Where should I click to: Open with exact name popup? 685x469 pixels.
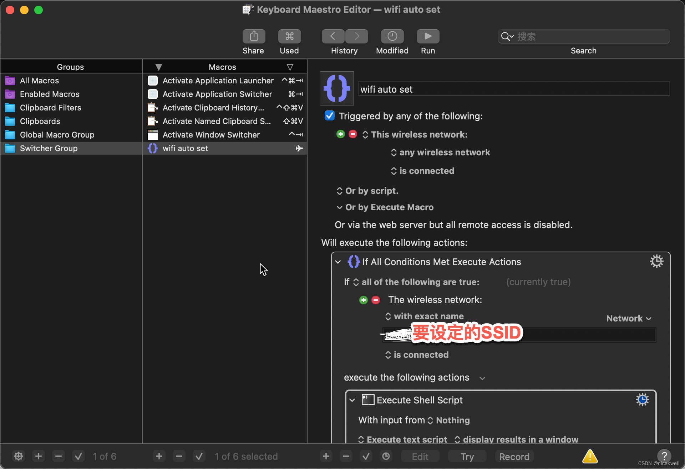425,316
